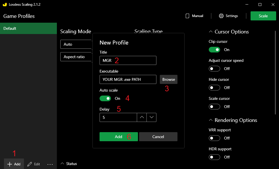Turn off the Auto scale toggle
The width and height of the screenshot is (279, 169).
(105, 98)
